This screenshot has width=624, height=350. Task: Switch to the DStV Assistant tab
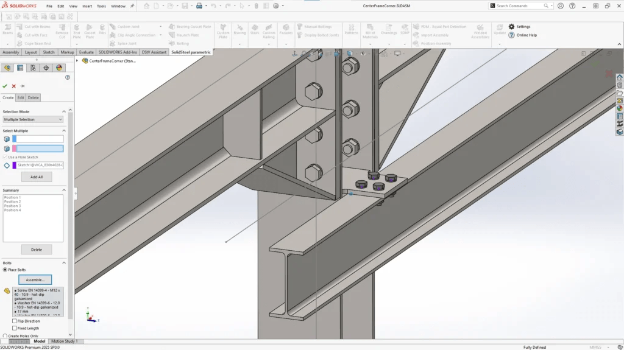pyautogui.click(x=154, y=52)
